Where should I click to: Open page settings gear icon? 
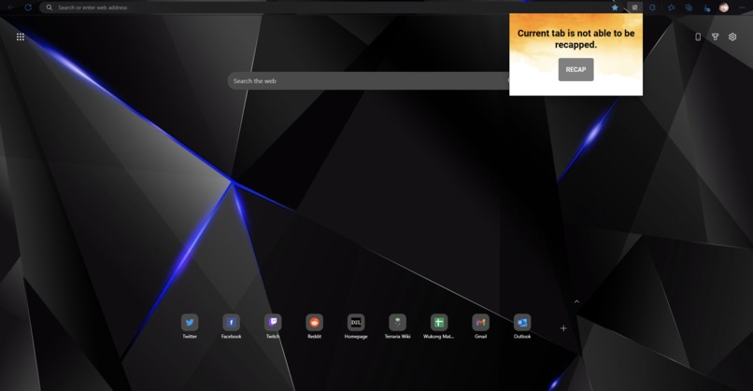732,37
